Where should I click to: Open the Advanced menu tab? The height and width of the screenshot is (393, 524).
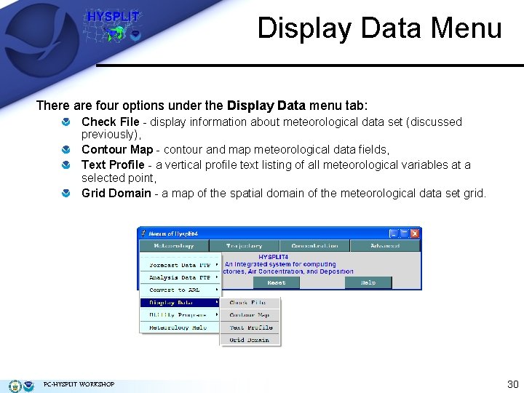[385, 246]
